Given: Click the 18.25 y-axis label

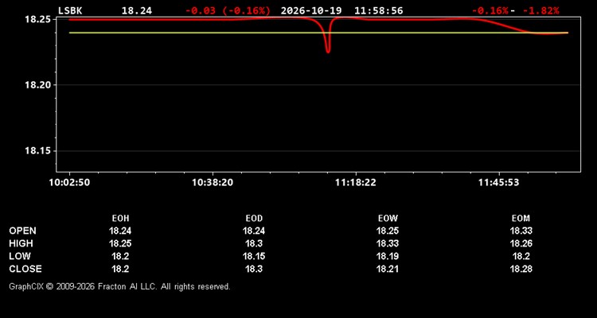Looking at the screenshot, I should 38,19.
